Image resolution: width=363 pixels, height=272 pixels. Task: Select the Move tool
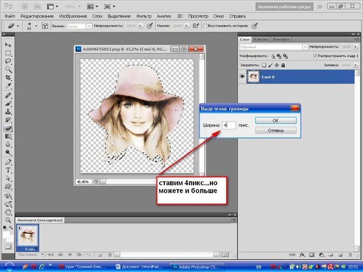[8, 45]
